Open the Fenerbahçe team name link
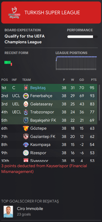 41,96
